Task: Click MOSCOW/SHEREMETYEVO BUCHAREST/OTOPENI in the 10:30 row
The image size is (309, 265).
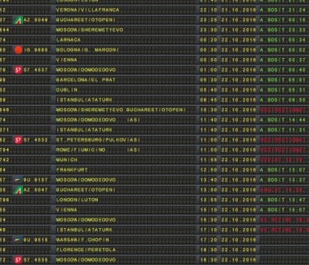Action: coord(121,110)
